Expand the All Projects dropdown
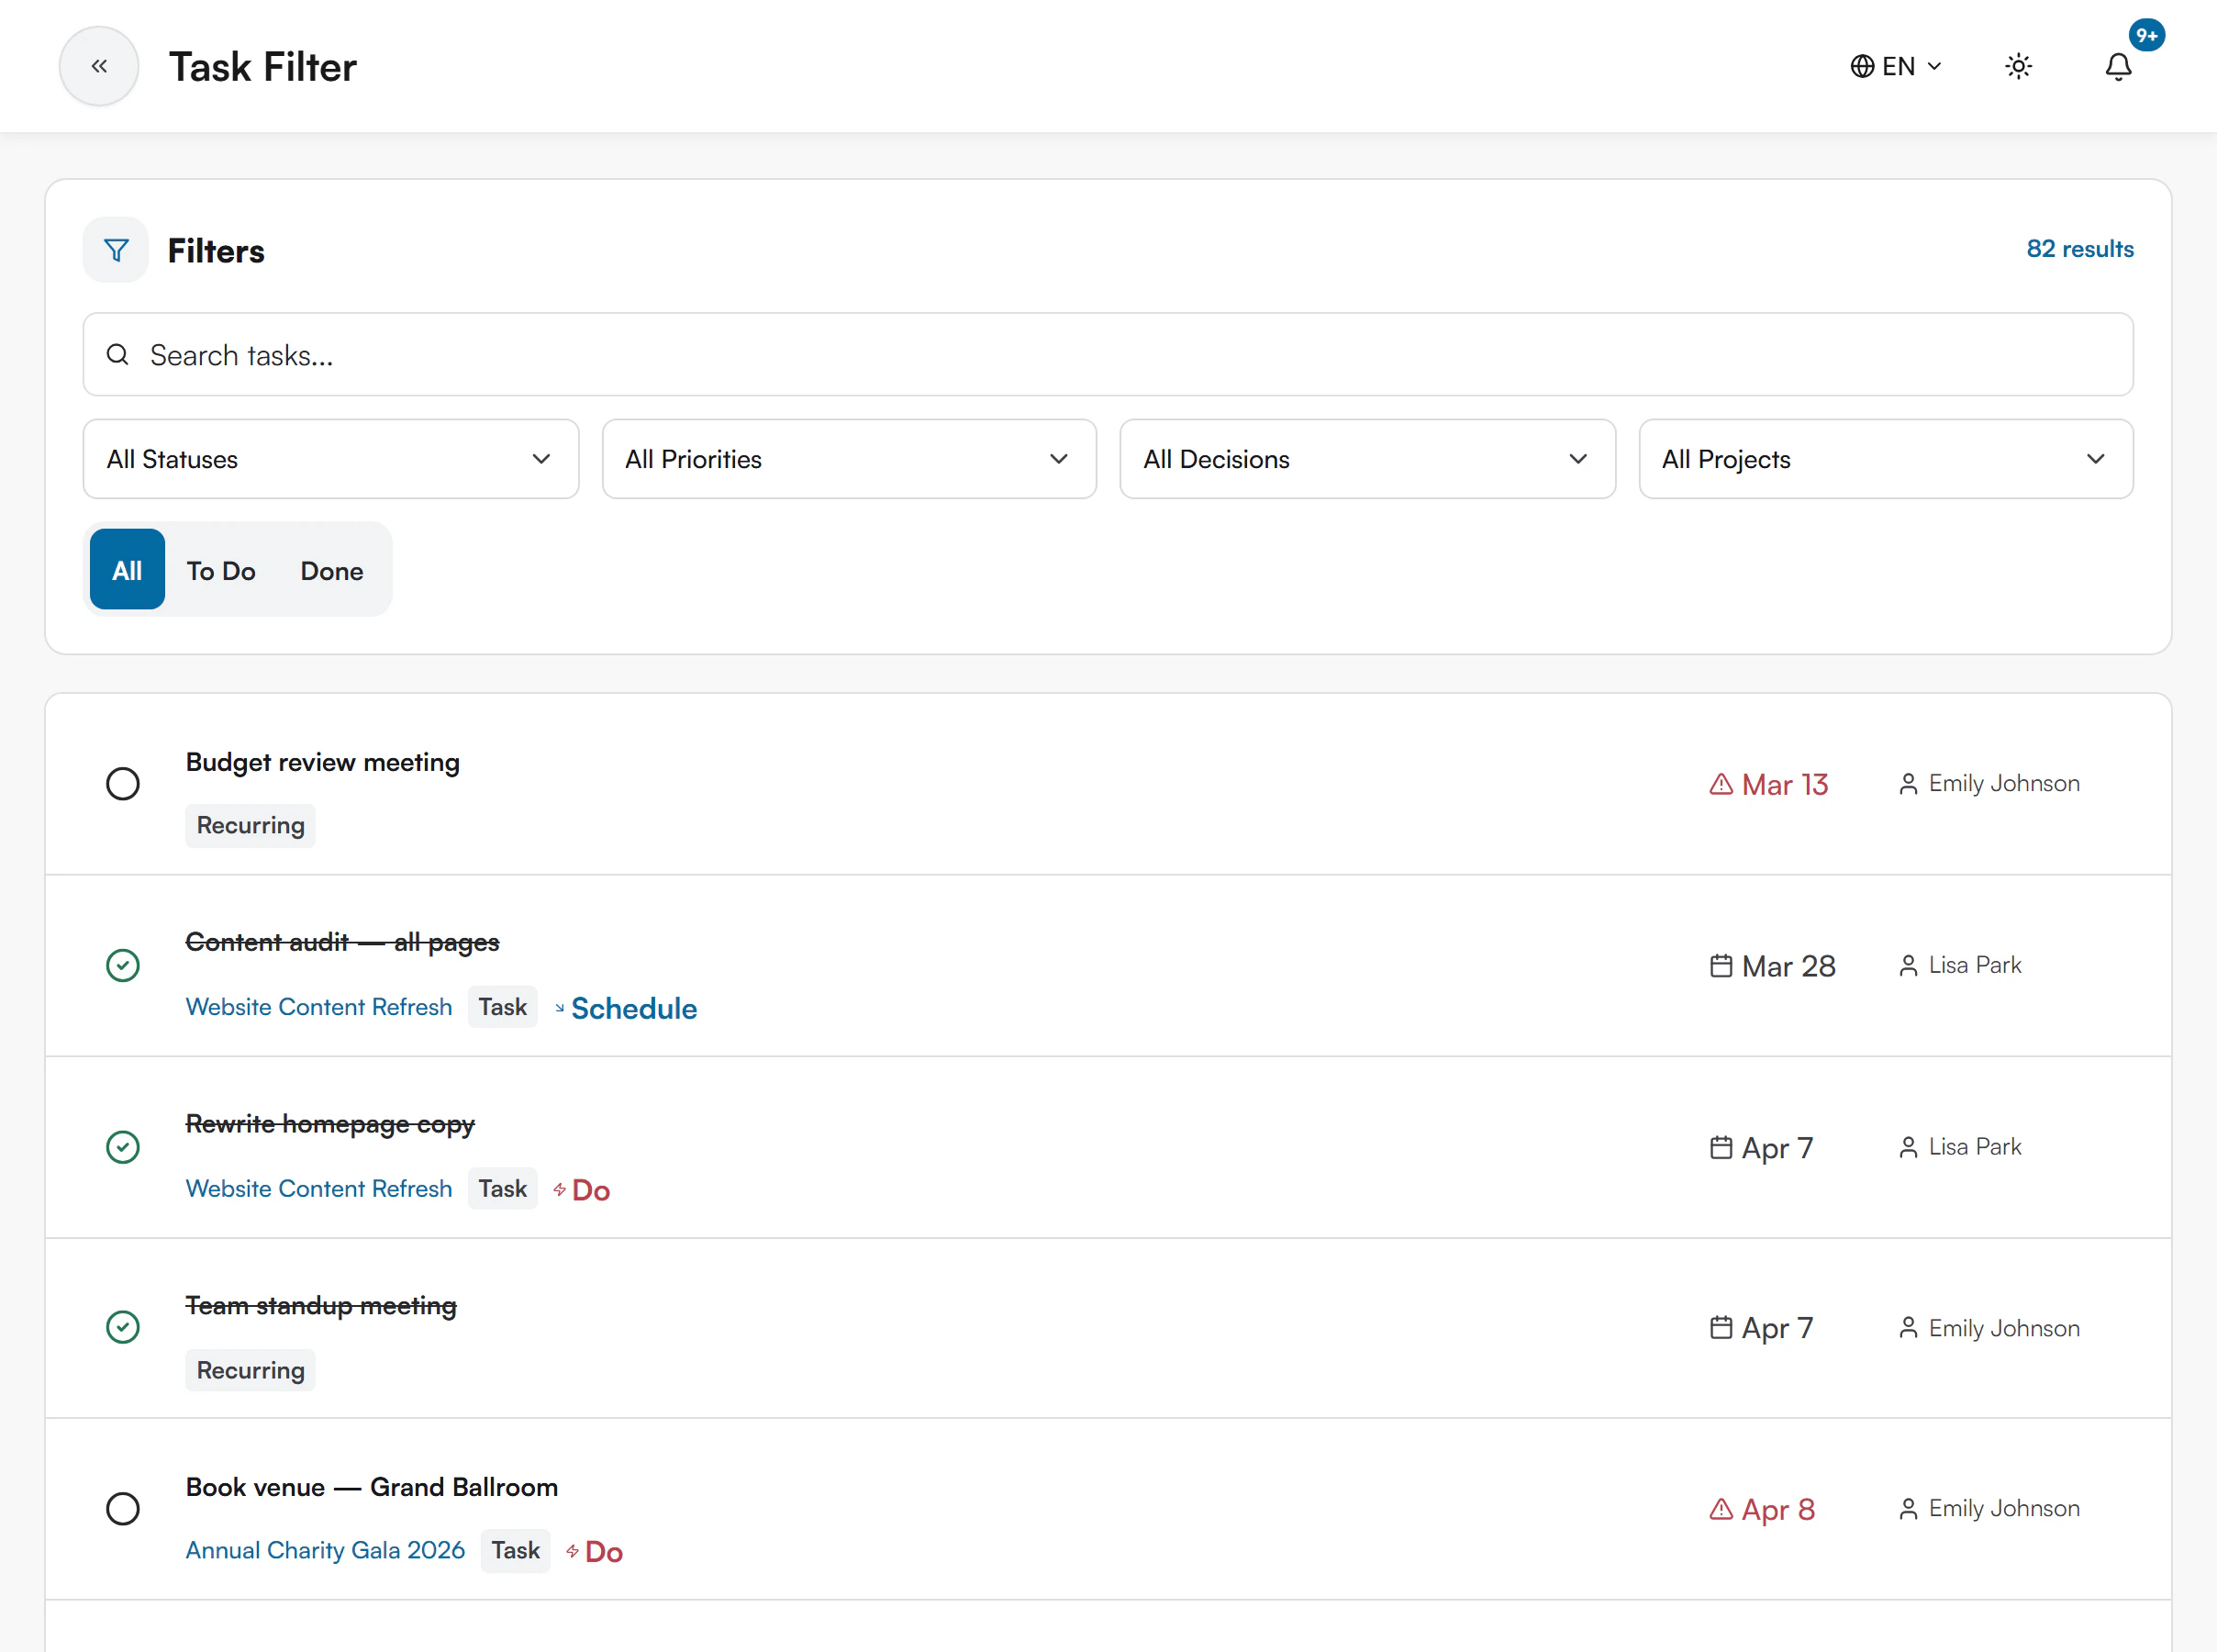 click(x=1885, y=459)
